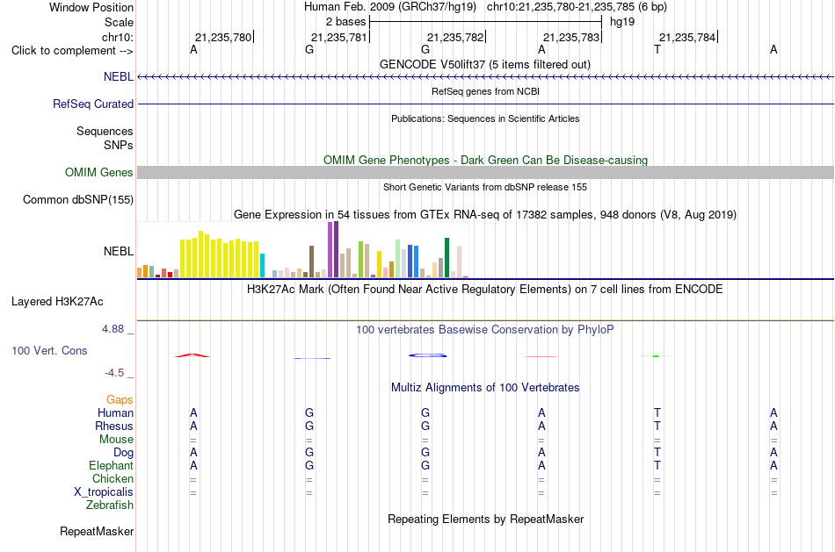
Task: Click the '2 bases' scale label
Action: (x=345, y=22)
